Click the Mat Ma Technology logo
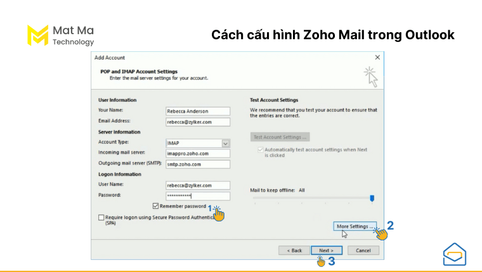Screen dimensions: 482x272 click(60, 35)
